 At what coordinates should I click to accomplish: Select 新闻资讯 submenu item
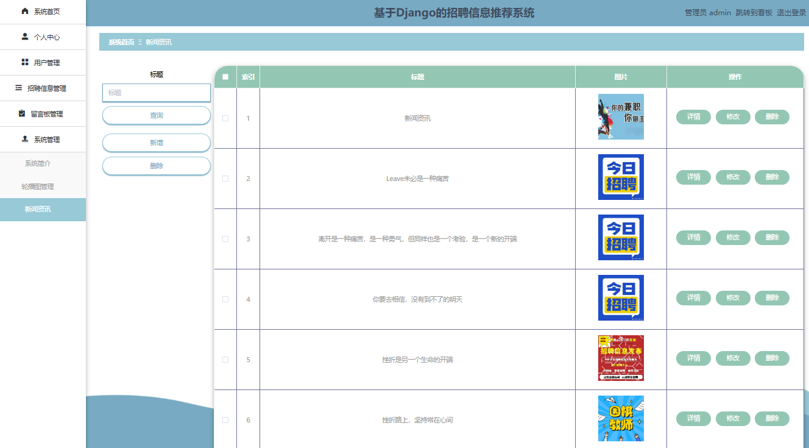pos(43,209)
